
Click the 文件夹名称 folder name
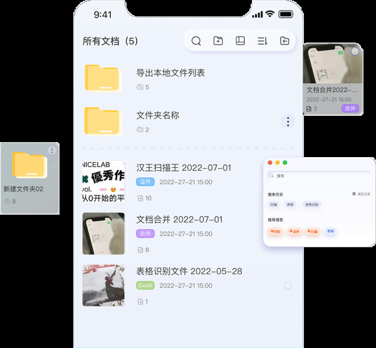(x=157, y=115)
